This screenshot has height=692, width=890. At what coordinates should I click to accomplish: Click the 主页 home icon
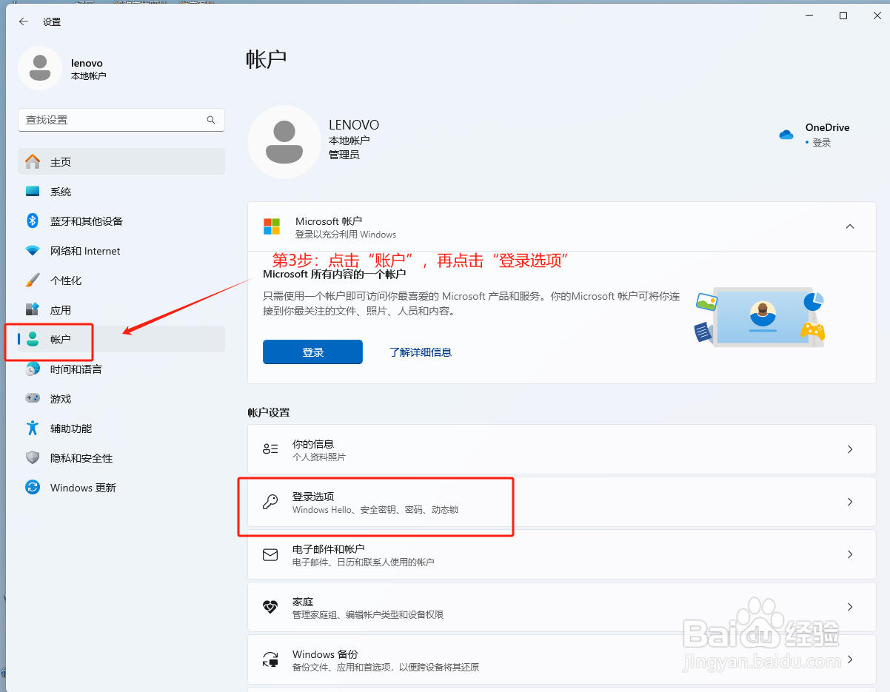tap(33, 161)
